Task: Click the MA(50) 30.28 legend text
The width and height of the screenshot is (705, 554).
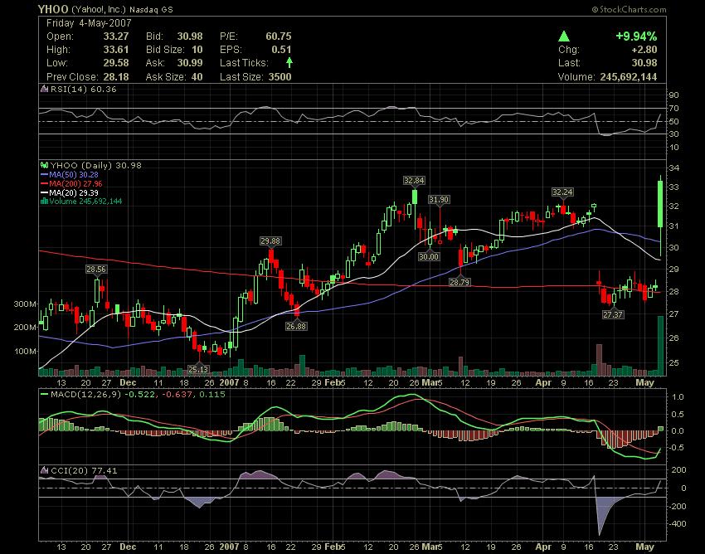Action: [x=74, y=174]
